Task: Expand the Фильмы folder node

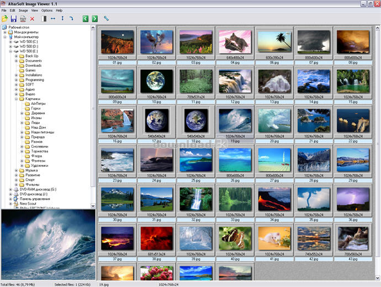Action: coord(16,184)
